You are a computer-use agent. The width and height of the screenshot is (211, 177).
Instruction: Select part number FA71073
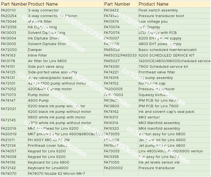coord(8,95)
